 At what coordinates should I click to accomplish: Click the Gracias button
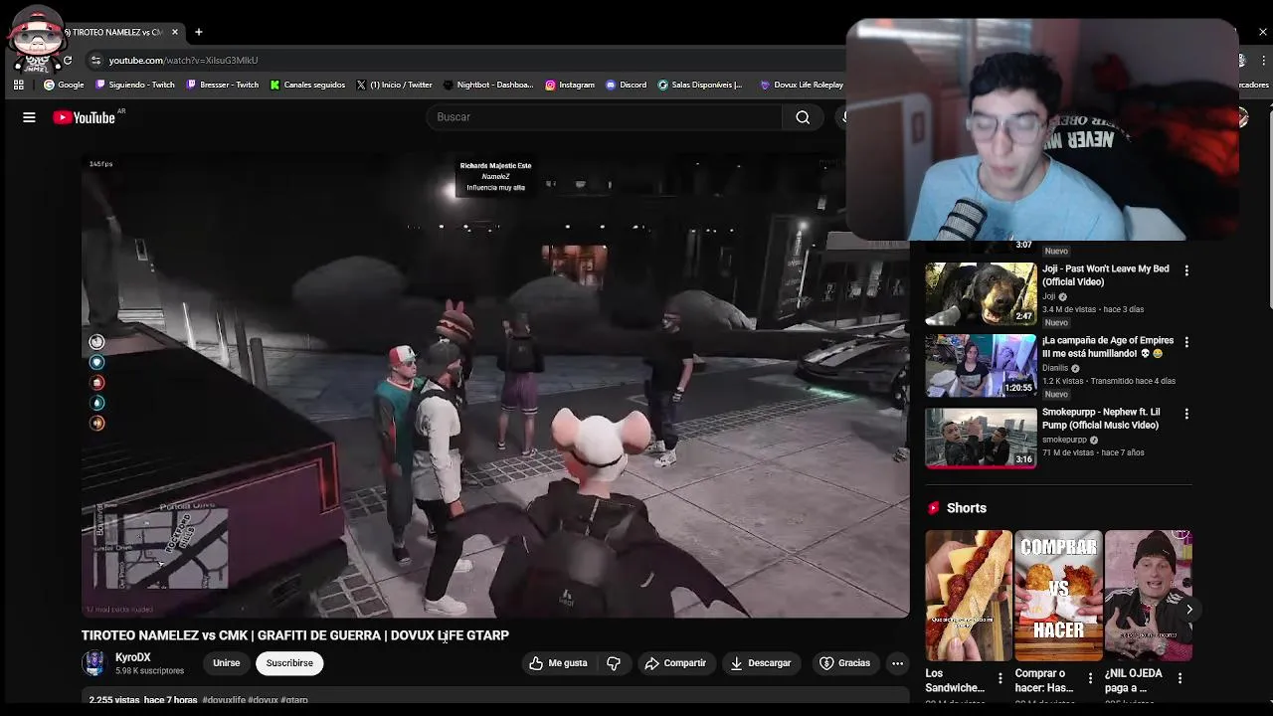click(844, 663)
